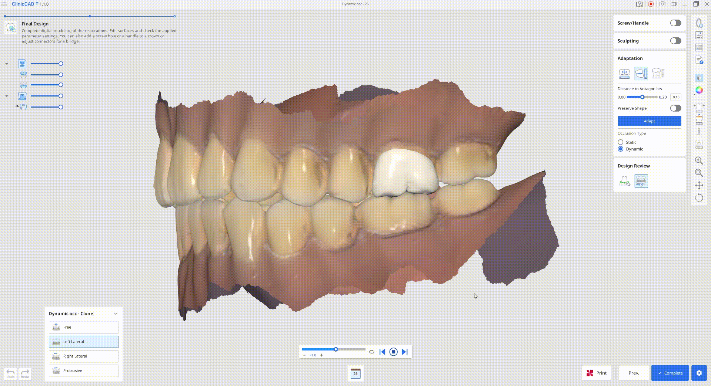Collapse the second layer group arrow
The width and height of the screenshot is (711, 386).
(x=7, y=96)
